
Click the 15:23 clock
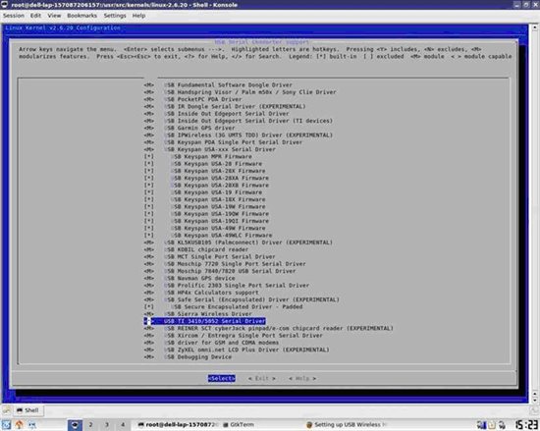coord(526,425)
